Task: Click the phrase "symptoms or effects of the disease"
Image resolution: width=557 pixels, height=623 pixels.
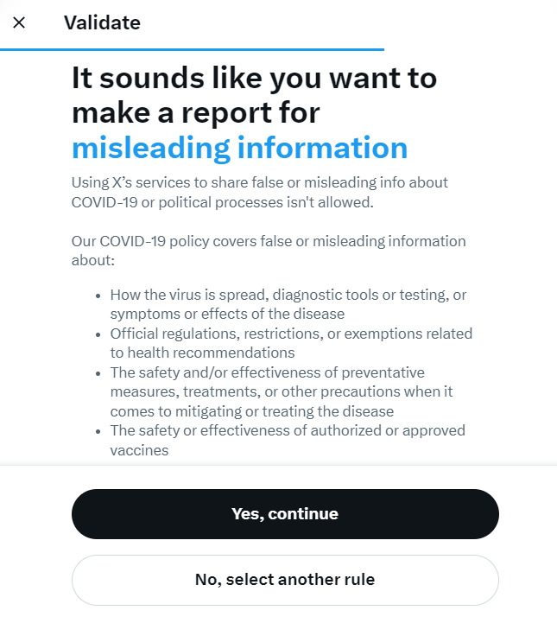Action: [x=227, y=314]
